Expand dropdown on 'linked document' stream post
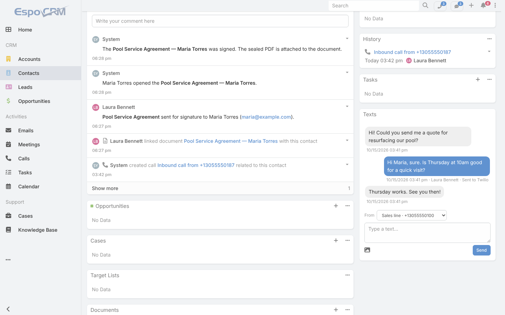This screenshot has height=315, width=505. [x=347, y=140]
